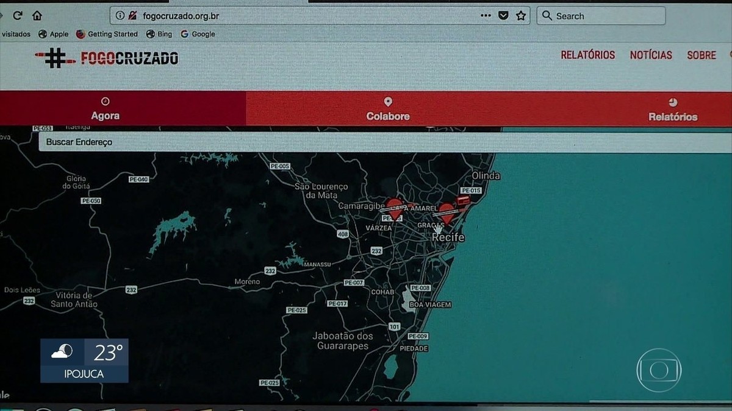Open NOTÍCIAS in the top navigation
This screenshot has height=411, width=732.
point(651,55)
